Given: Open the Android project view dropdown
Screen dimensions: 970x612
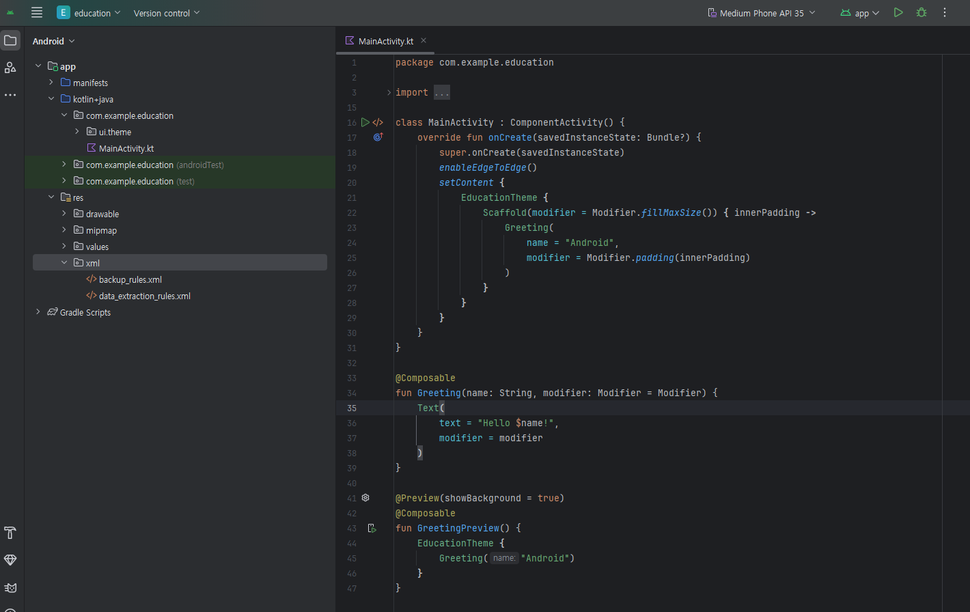Looking at the screenshot, I should (54, 41).
